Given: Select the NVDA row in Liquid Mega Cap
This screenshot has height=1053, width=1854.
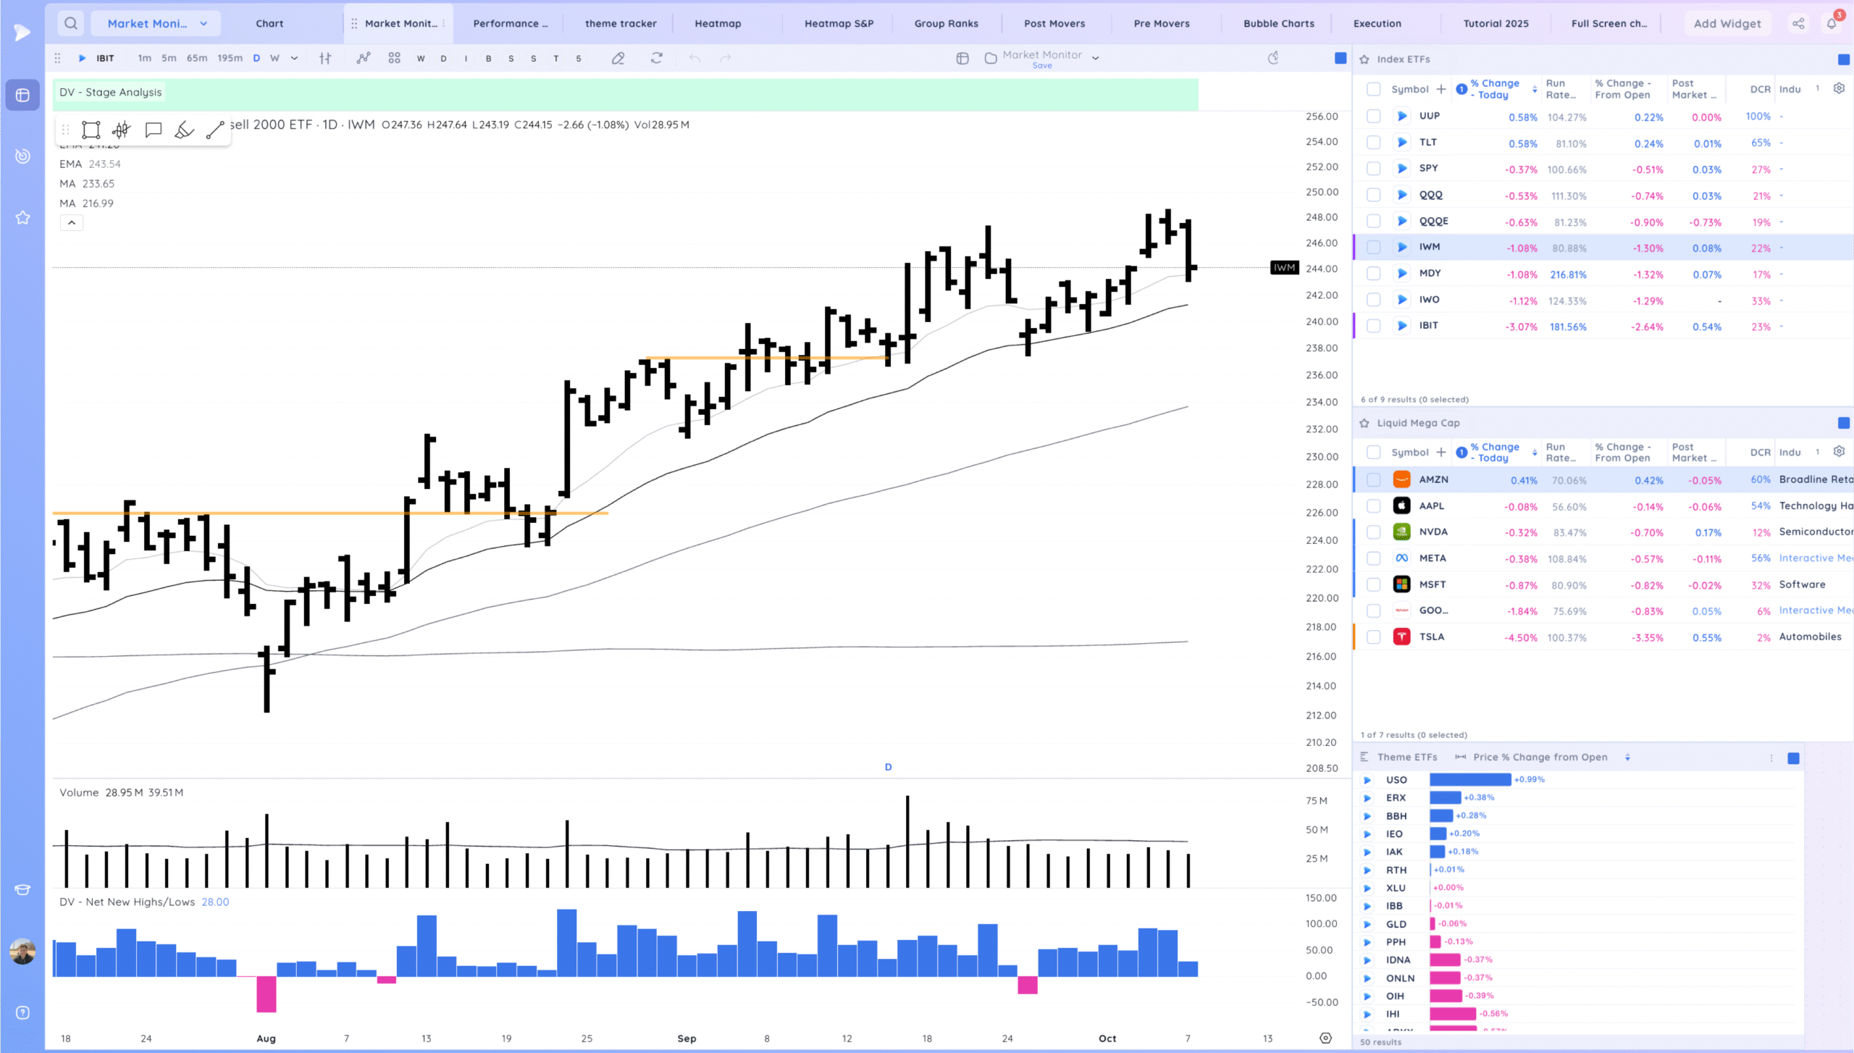Looking at the screenshot, I should tap(1433, 532).
